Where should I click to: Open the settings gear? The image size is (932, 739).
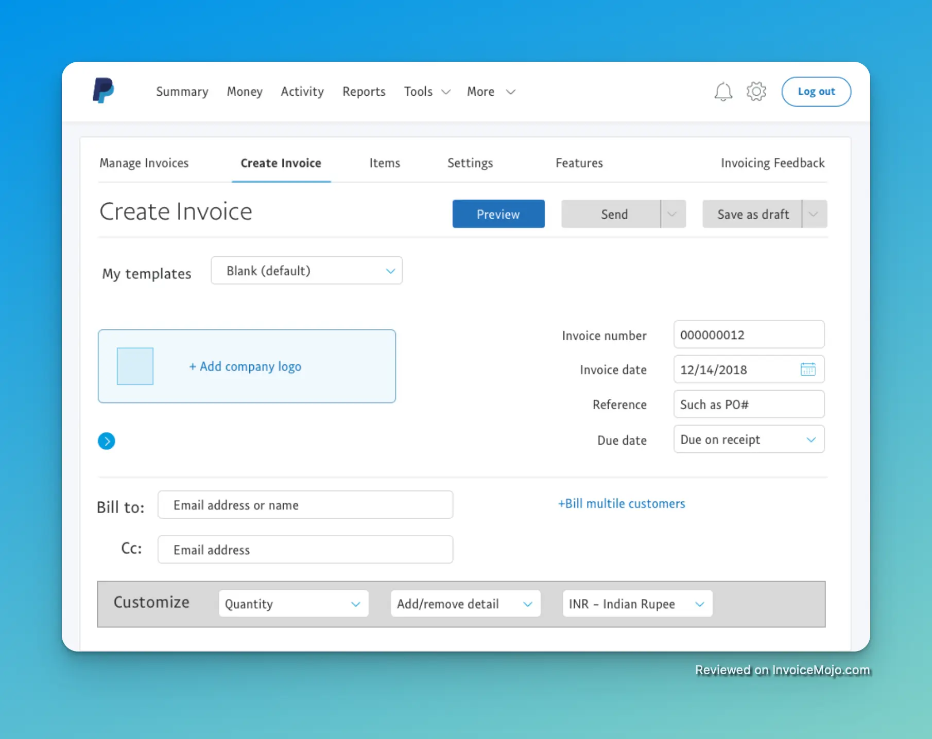[x=756, y=91]
